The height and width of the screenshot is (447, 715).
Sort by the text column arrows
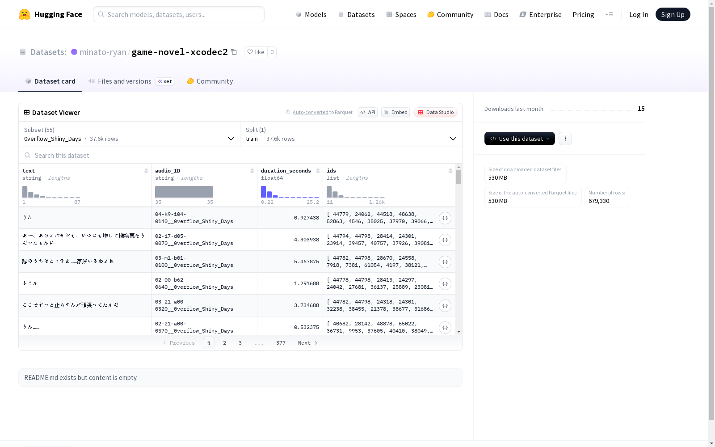tap(146, 171)
